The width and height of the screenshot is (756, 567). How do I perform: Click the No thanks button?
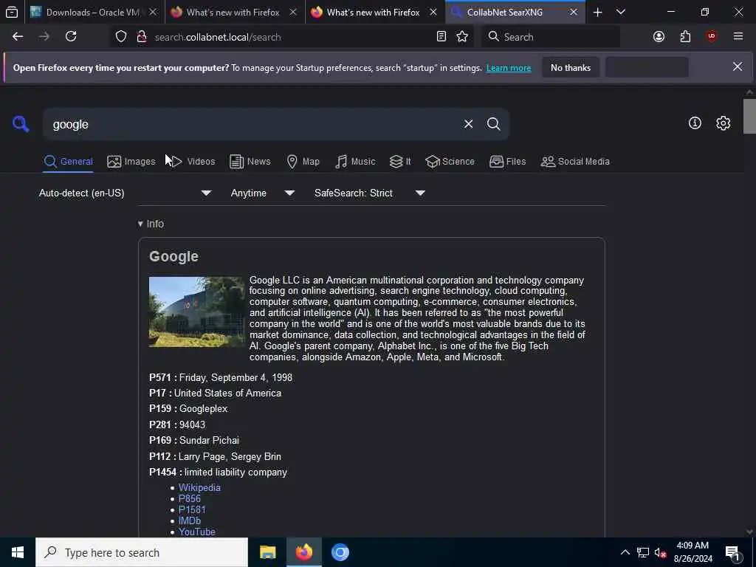571,67
